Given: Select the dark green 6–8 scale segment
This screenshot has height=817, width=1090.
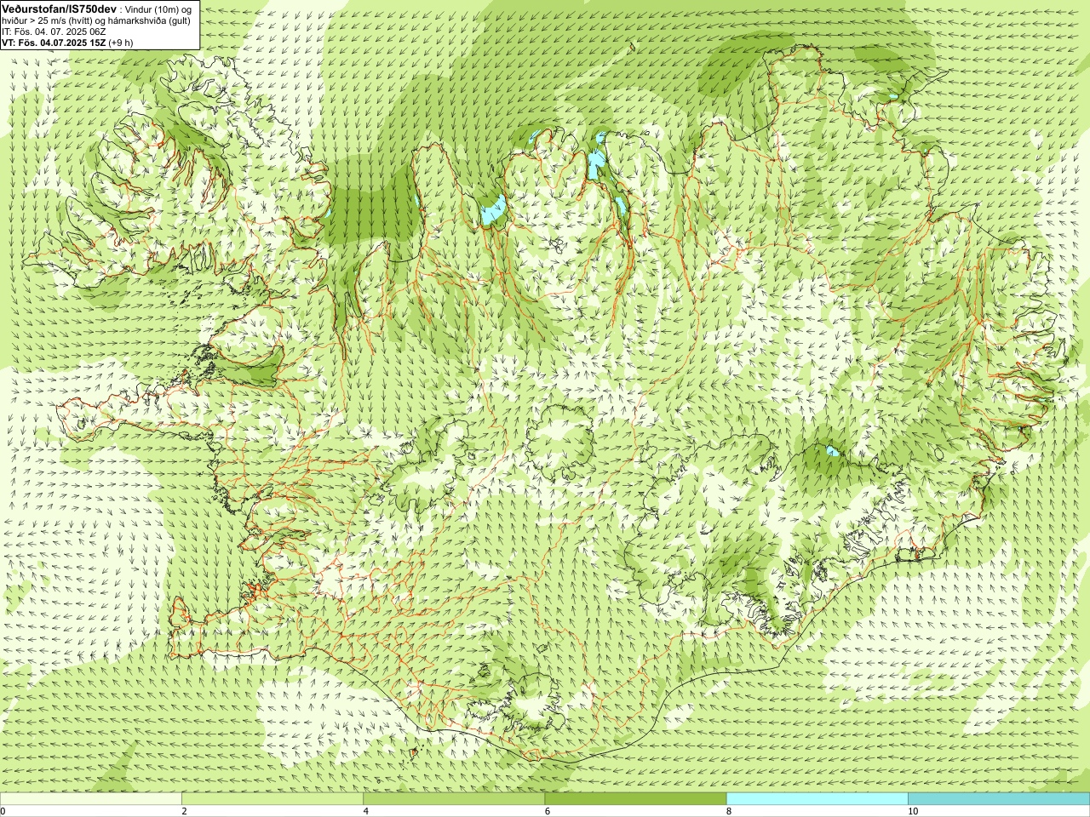Looking at the screenshot, I should click(x=635, y=799).
